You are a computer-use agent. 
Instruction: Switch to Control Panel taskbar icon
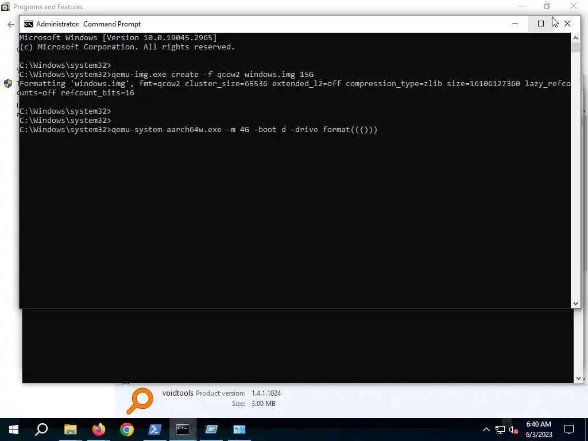point(239,430)
